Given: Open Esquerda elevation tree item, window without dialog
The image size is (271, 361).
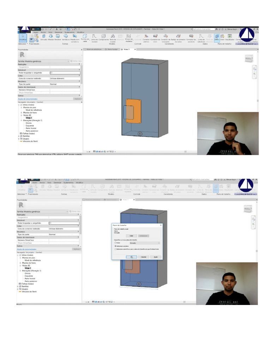Looking at the screenshot, I should coord(30,126).
